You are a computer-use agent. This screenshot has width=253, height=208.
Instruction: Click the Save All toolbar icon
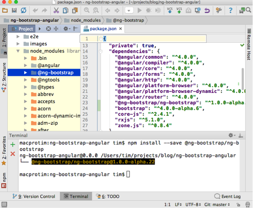pos(14,10)
